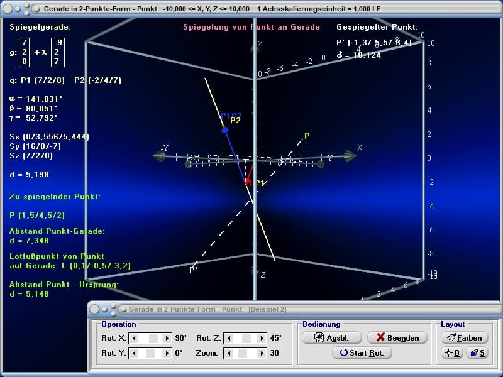Click the Rot. X 90° value
This screenshot has width=503, height=377.
coord(180,338)
